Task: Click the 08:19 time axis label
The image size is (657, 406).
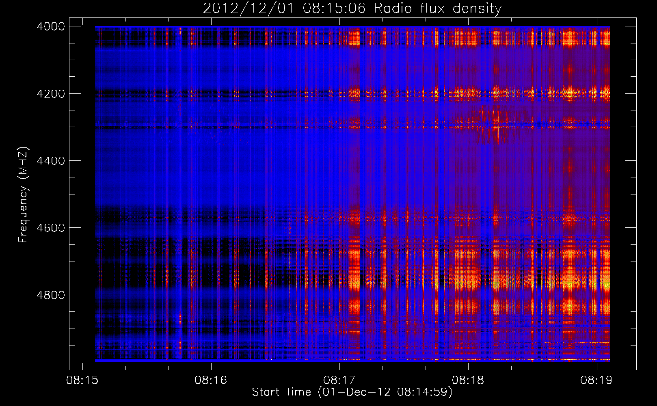Action: (x=596, y=380)
